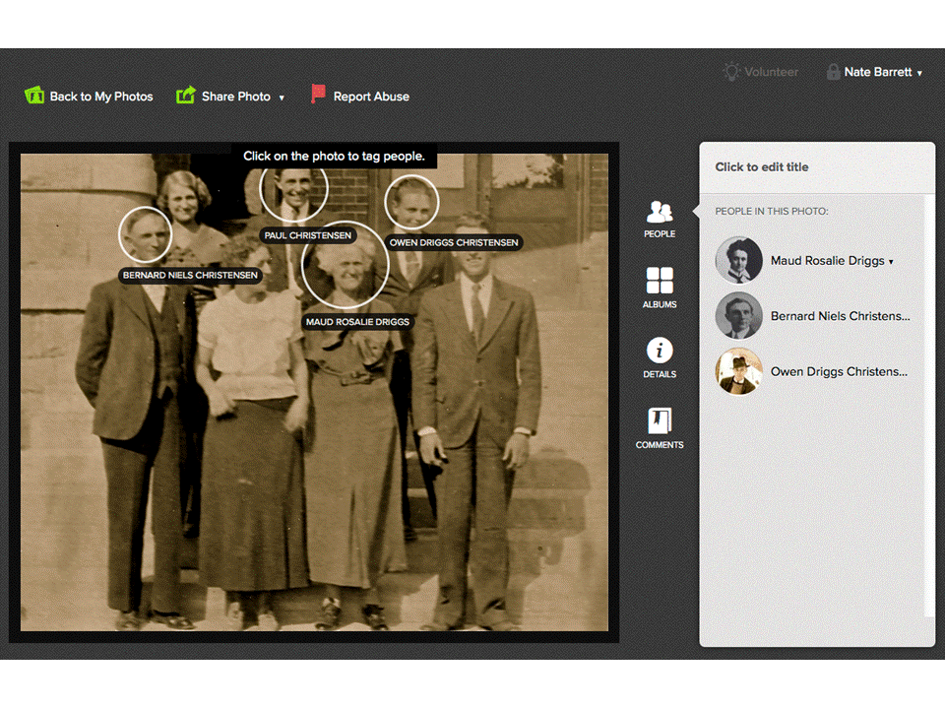Expand the Share Photo dropdown arrow
The width and height of the screenshot is (945, 709).
282,97
